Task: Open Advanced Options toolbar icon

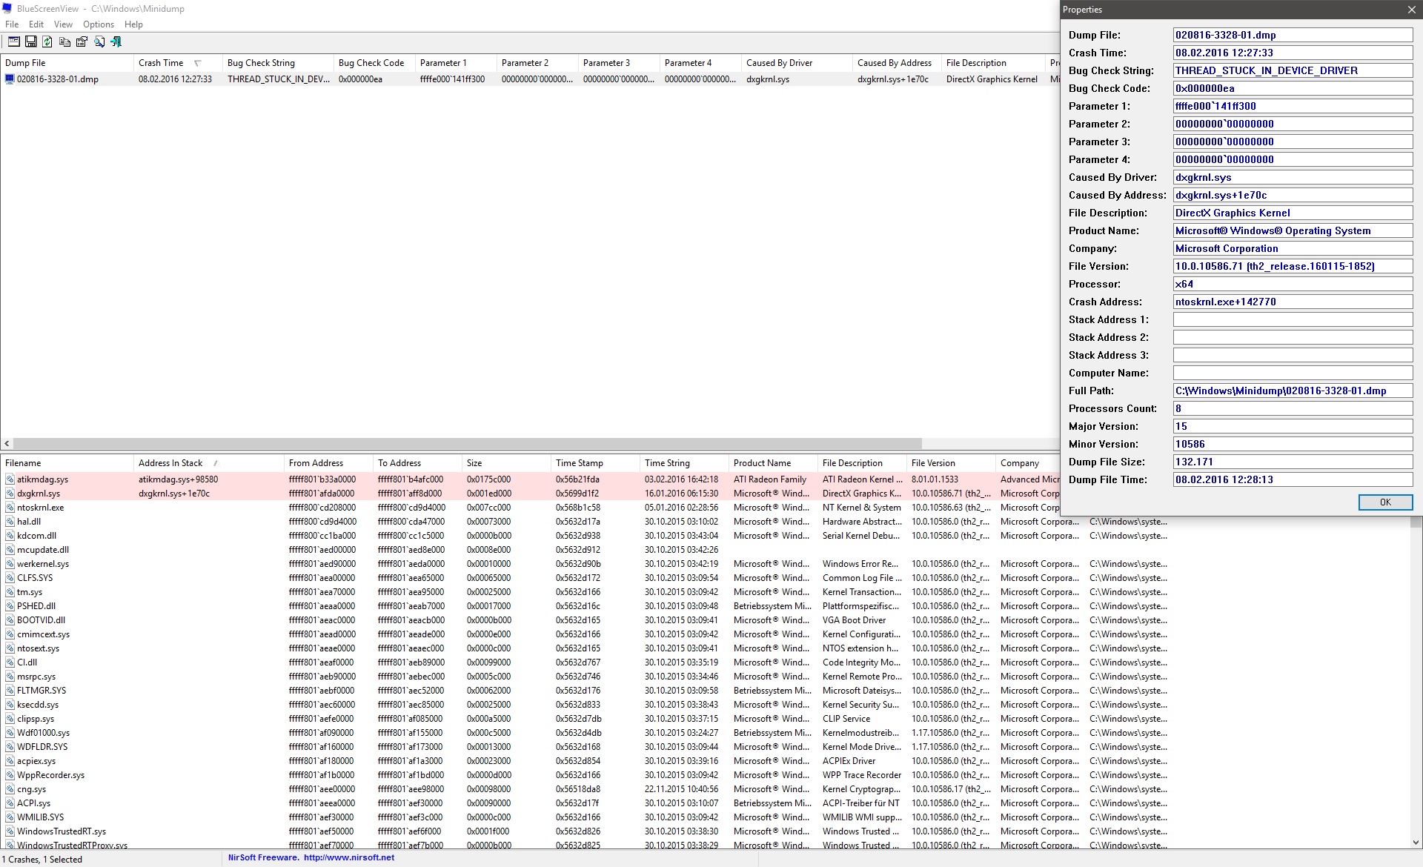Action: click(x=13, y=42)
